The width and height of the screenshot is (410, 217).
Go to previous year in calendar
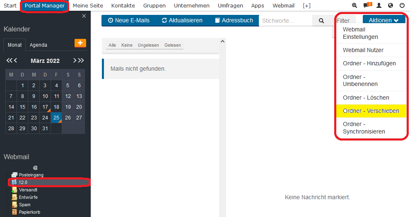[9, 60]
